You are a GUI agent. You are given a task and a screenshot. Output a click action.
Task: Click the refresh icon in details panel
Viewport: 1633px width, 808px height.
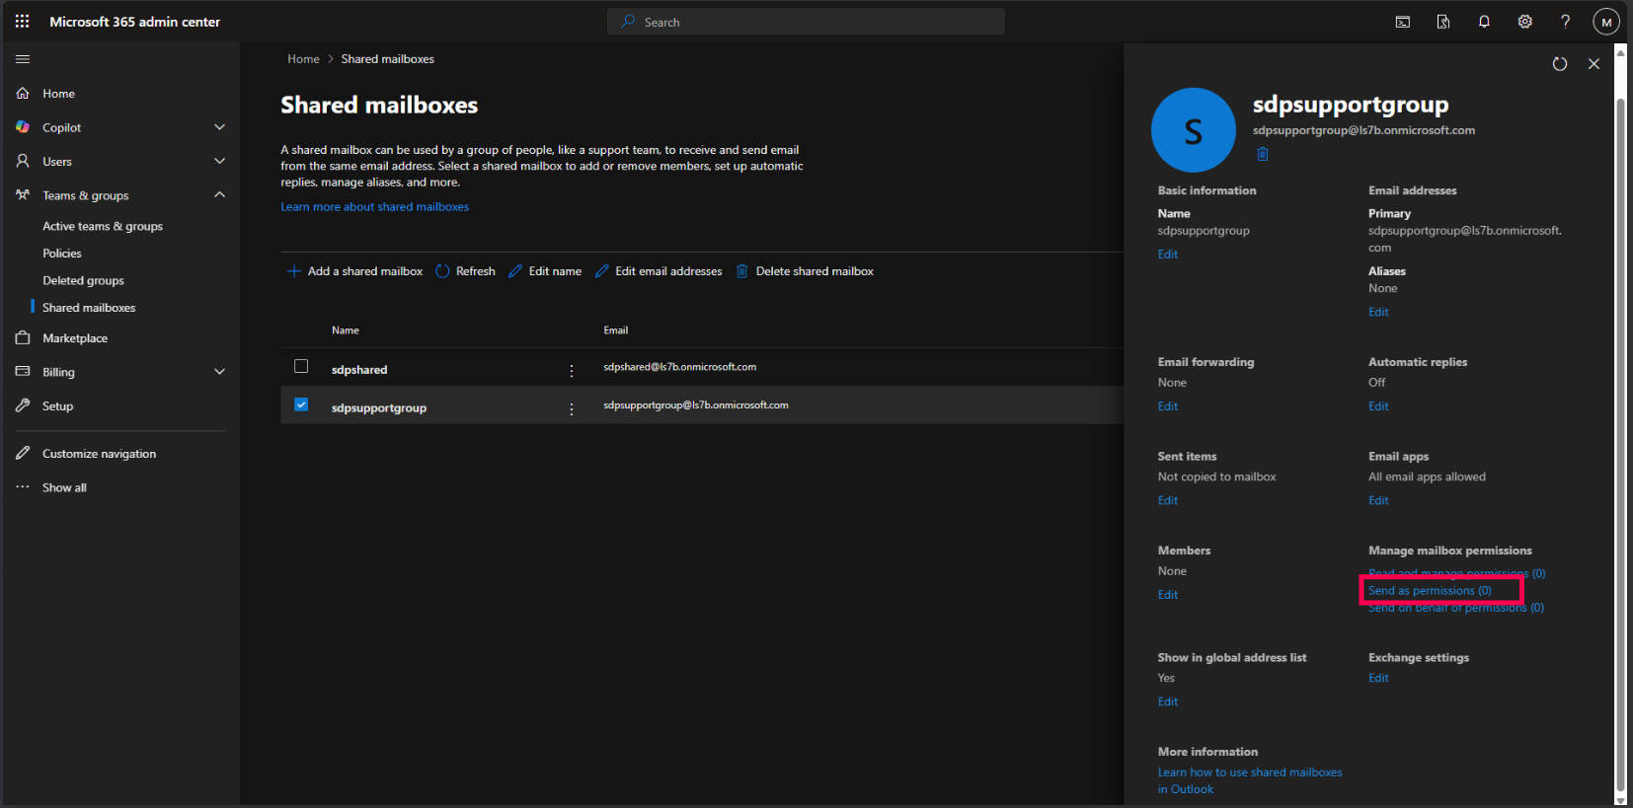point(1559,64)
